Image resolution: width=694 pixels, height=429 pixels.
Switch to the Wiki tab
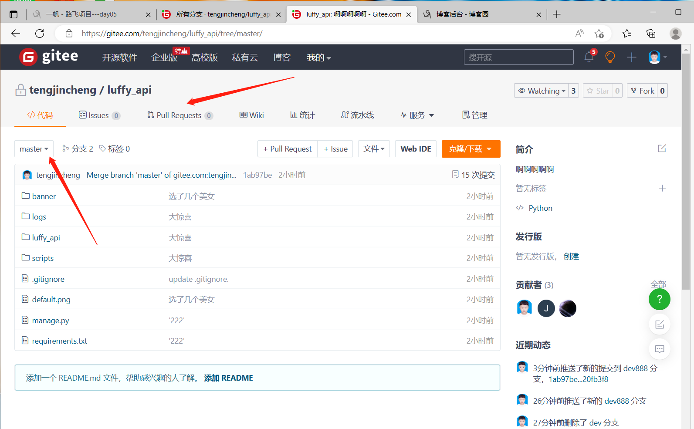point(252,115)
